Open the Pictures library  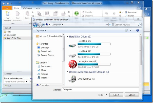pyautogui.click(x=43, y=74)
